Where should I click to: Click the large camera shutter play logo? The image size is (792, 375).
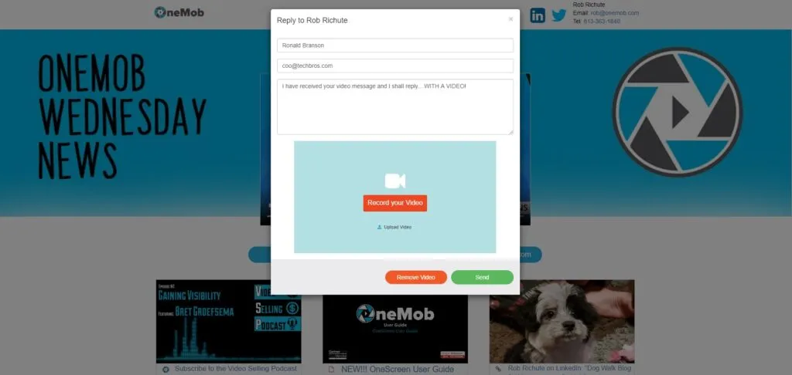(678, 112)
